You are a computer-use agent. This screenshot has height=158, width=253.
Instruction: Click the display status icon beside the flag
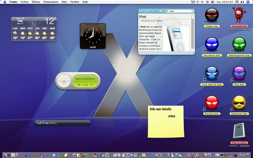coord(237,2)
